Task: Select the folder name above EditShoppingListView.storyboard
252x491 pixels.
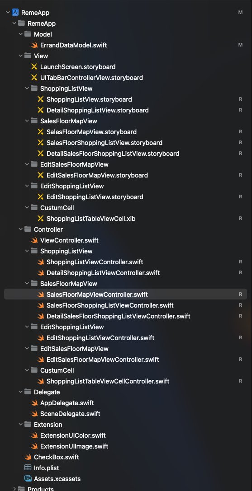Action: point(72,186)
